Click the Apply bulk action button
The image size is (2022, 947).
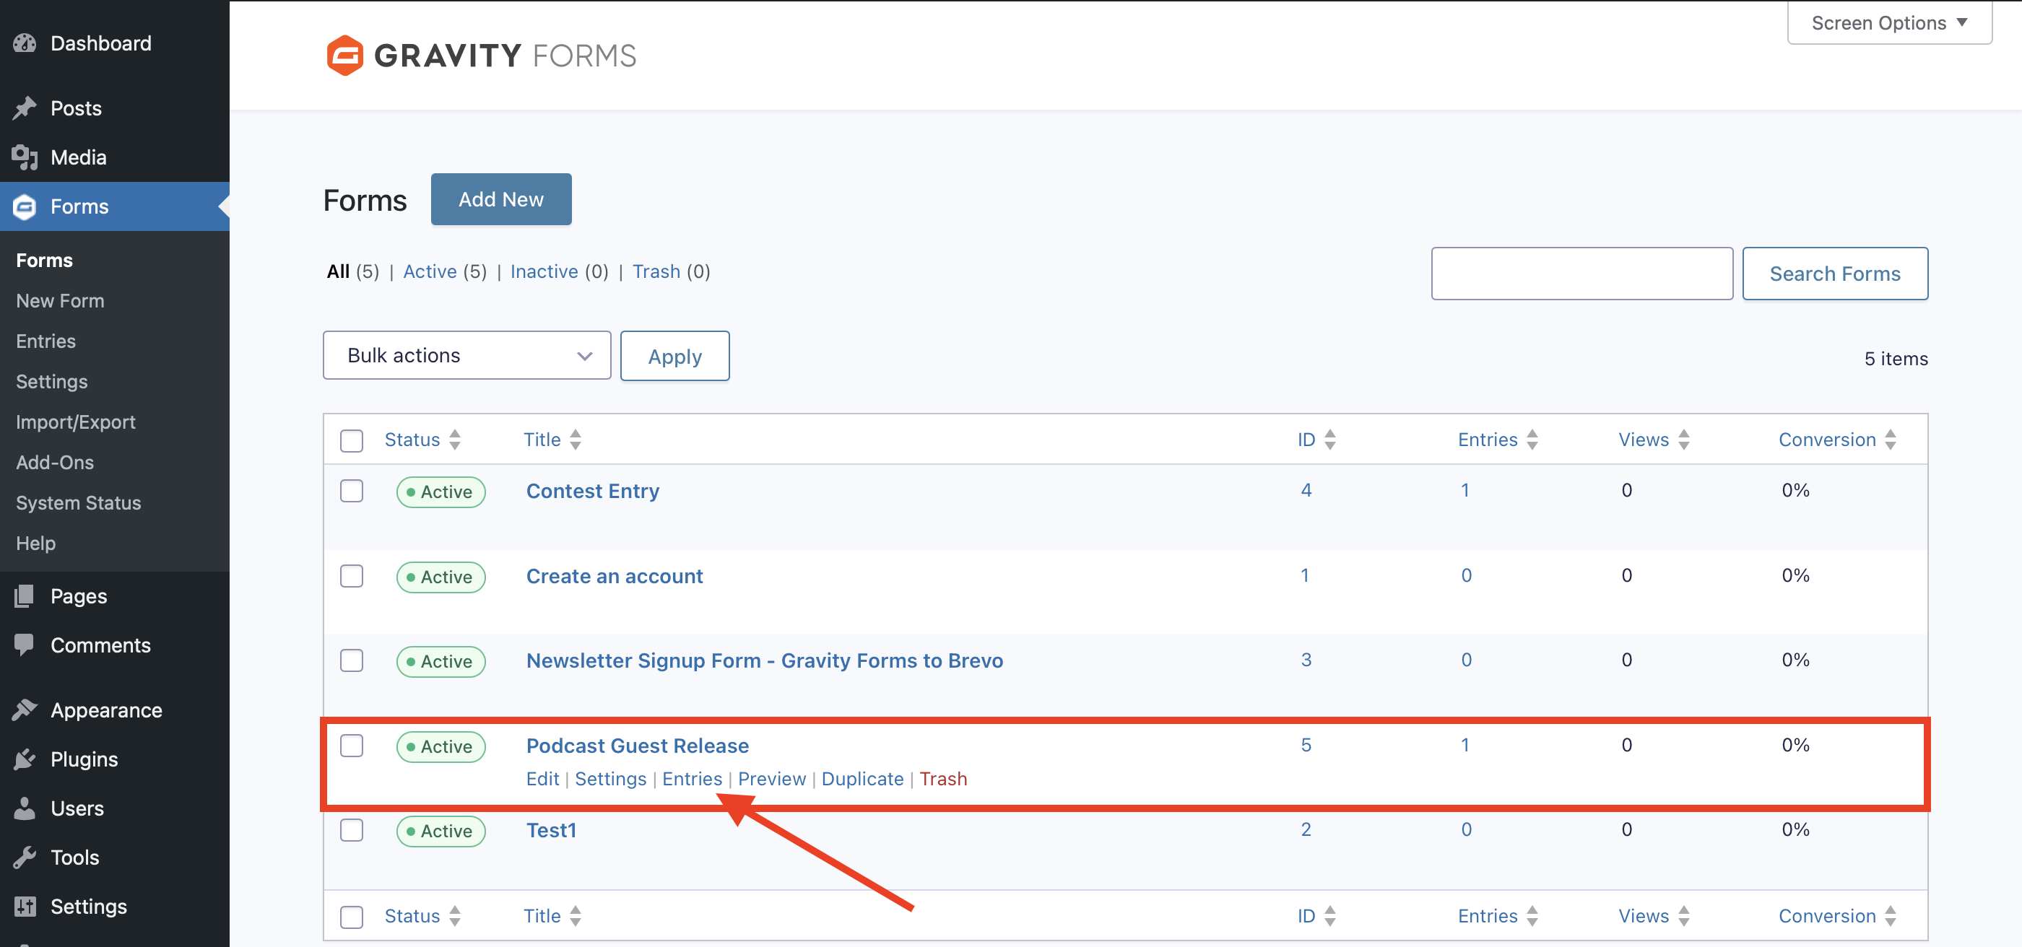675,356
